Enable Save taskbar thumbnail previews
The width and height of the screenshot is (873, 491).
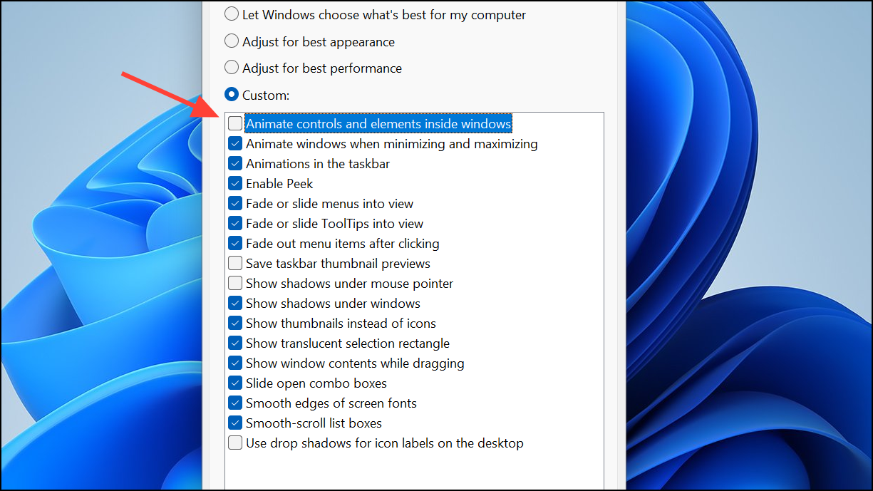(235, 263)
